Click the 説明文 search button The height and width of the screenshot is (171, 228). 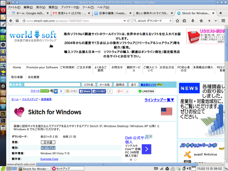point(120,85)
